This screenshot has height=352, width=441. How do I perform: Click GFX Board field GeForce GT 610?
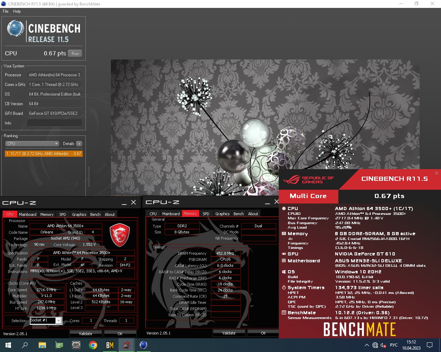[x=54, y=113]
